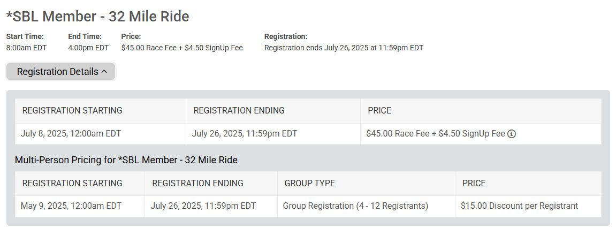Click the SignUp Fee info icon
Screen dimensions: 616x235
click(x=512, y=134)
